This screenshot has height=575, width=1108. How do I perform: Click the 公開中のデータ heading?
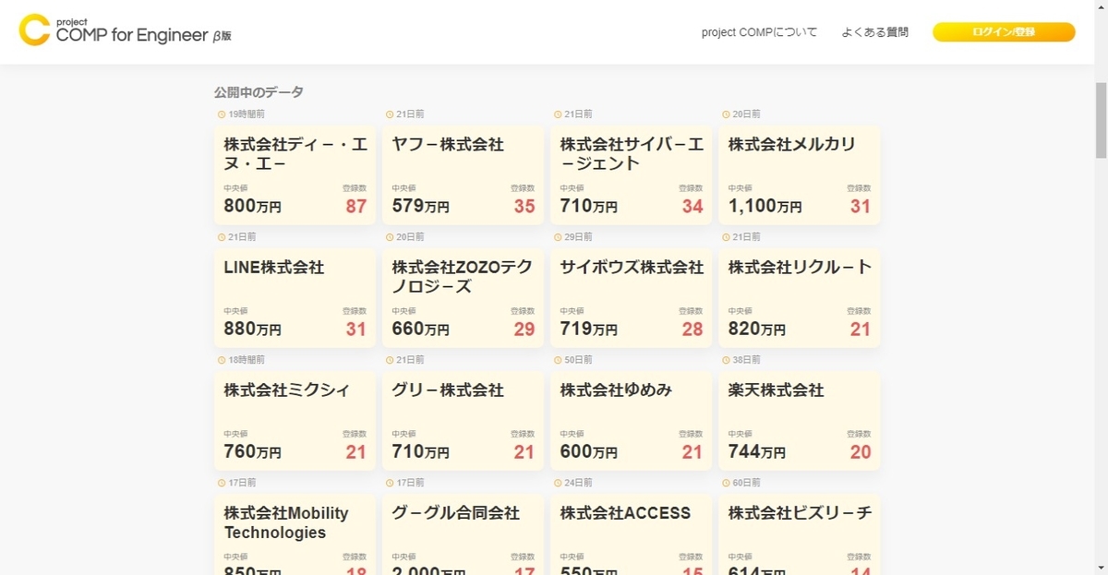[x=259, y=92]
